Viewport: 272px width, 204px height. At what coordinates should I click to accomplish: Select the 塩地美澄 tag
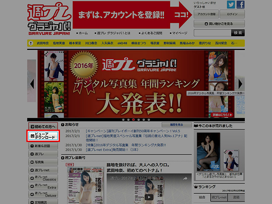coord(59,43)
